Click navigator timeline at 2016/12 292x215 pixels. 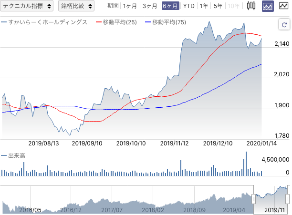click(x=71, y=210)
